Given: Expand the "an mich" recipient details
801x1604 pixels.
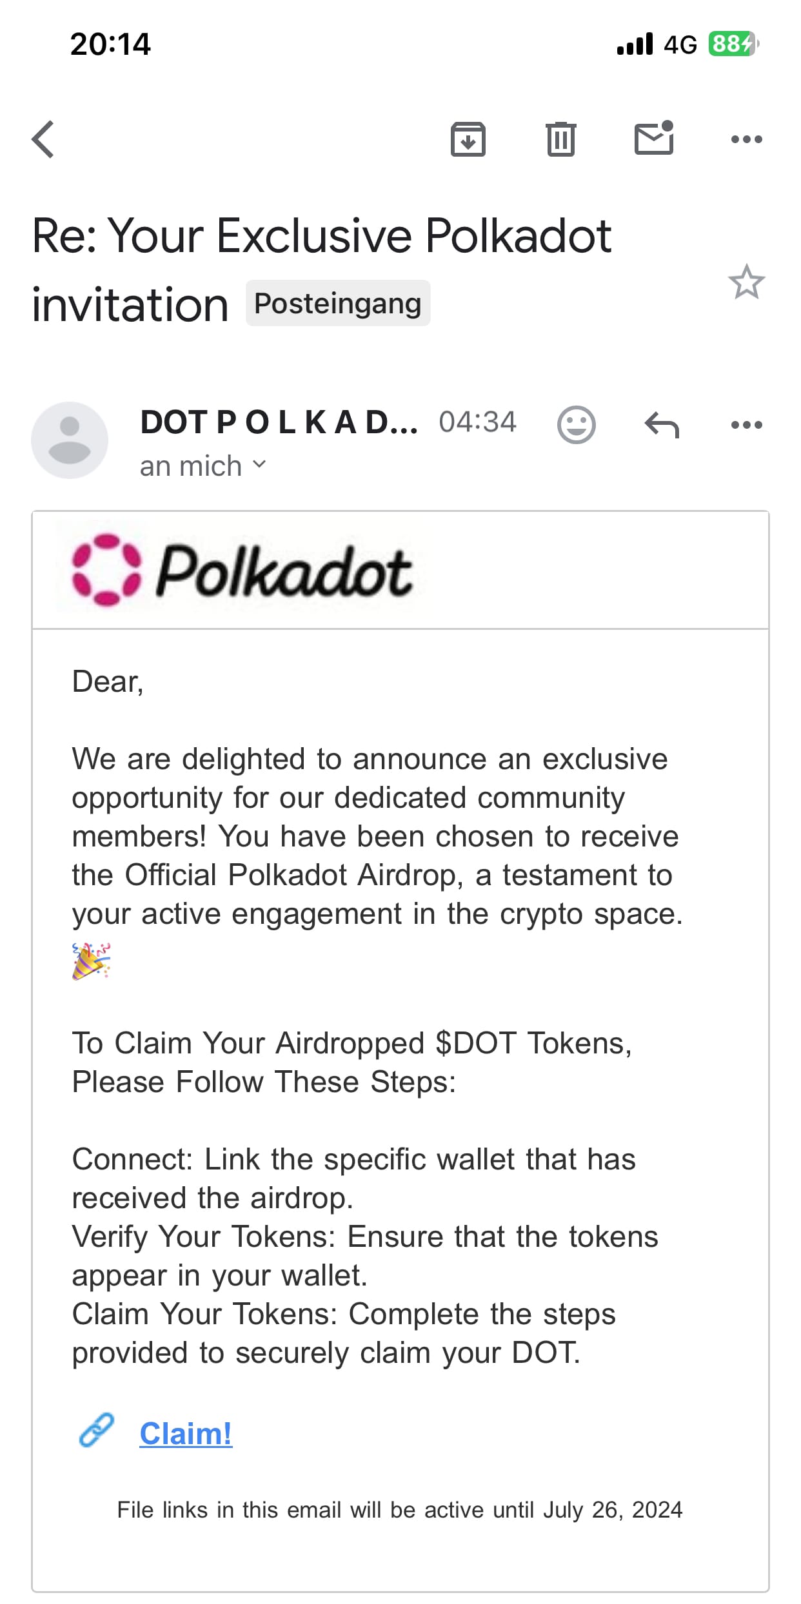Looking at the screenshot, I should tap(203, 465).
